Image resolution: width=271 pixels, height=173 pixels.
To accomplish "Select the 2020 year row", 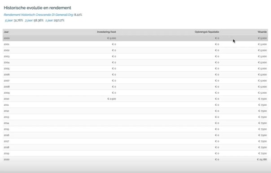I will coord(135,160).
